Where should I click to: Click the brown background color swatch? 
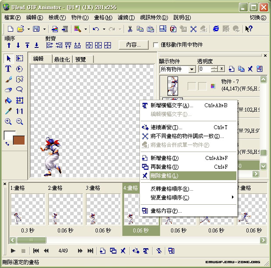19,140
